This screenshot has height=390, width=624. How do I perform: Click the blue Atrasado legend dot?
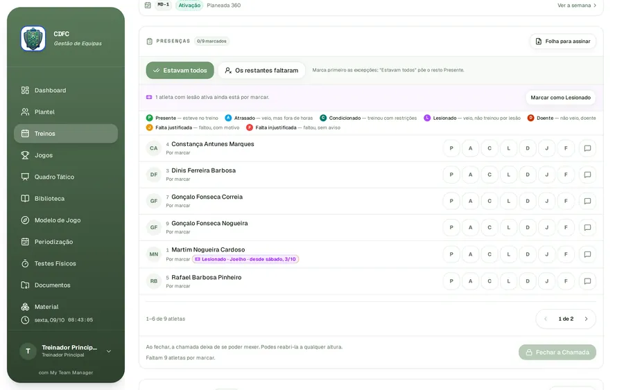(x=228, y=118)
